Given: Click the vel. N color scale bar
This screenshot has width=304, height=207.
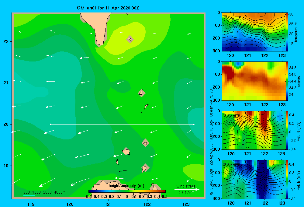Looking at the screenshot, I should 287,130.
